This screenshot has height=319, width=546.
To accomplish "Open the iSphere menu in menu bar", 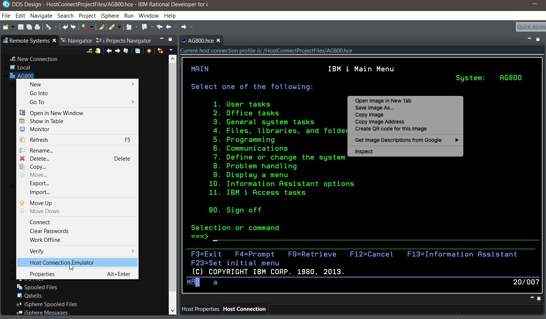I will coord(110,16).
